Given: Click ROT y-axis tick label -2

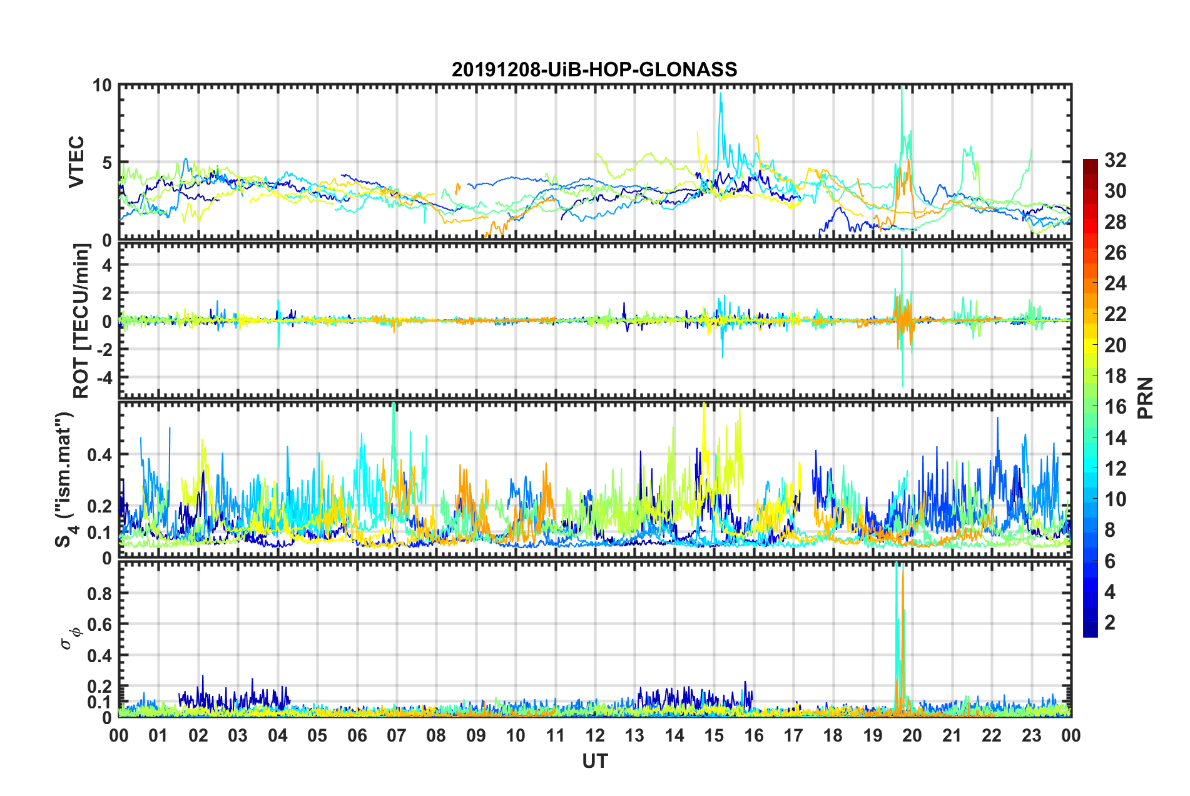Looking at the screenshot, I should [x=103, y=349].
